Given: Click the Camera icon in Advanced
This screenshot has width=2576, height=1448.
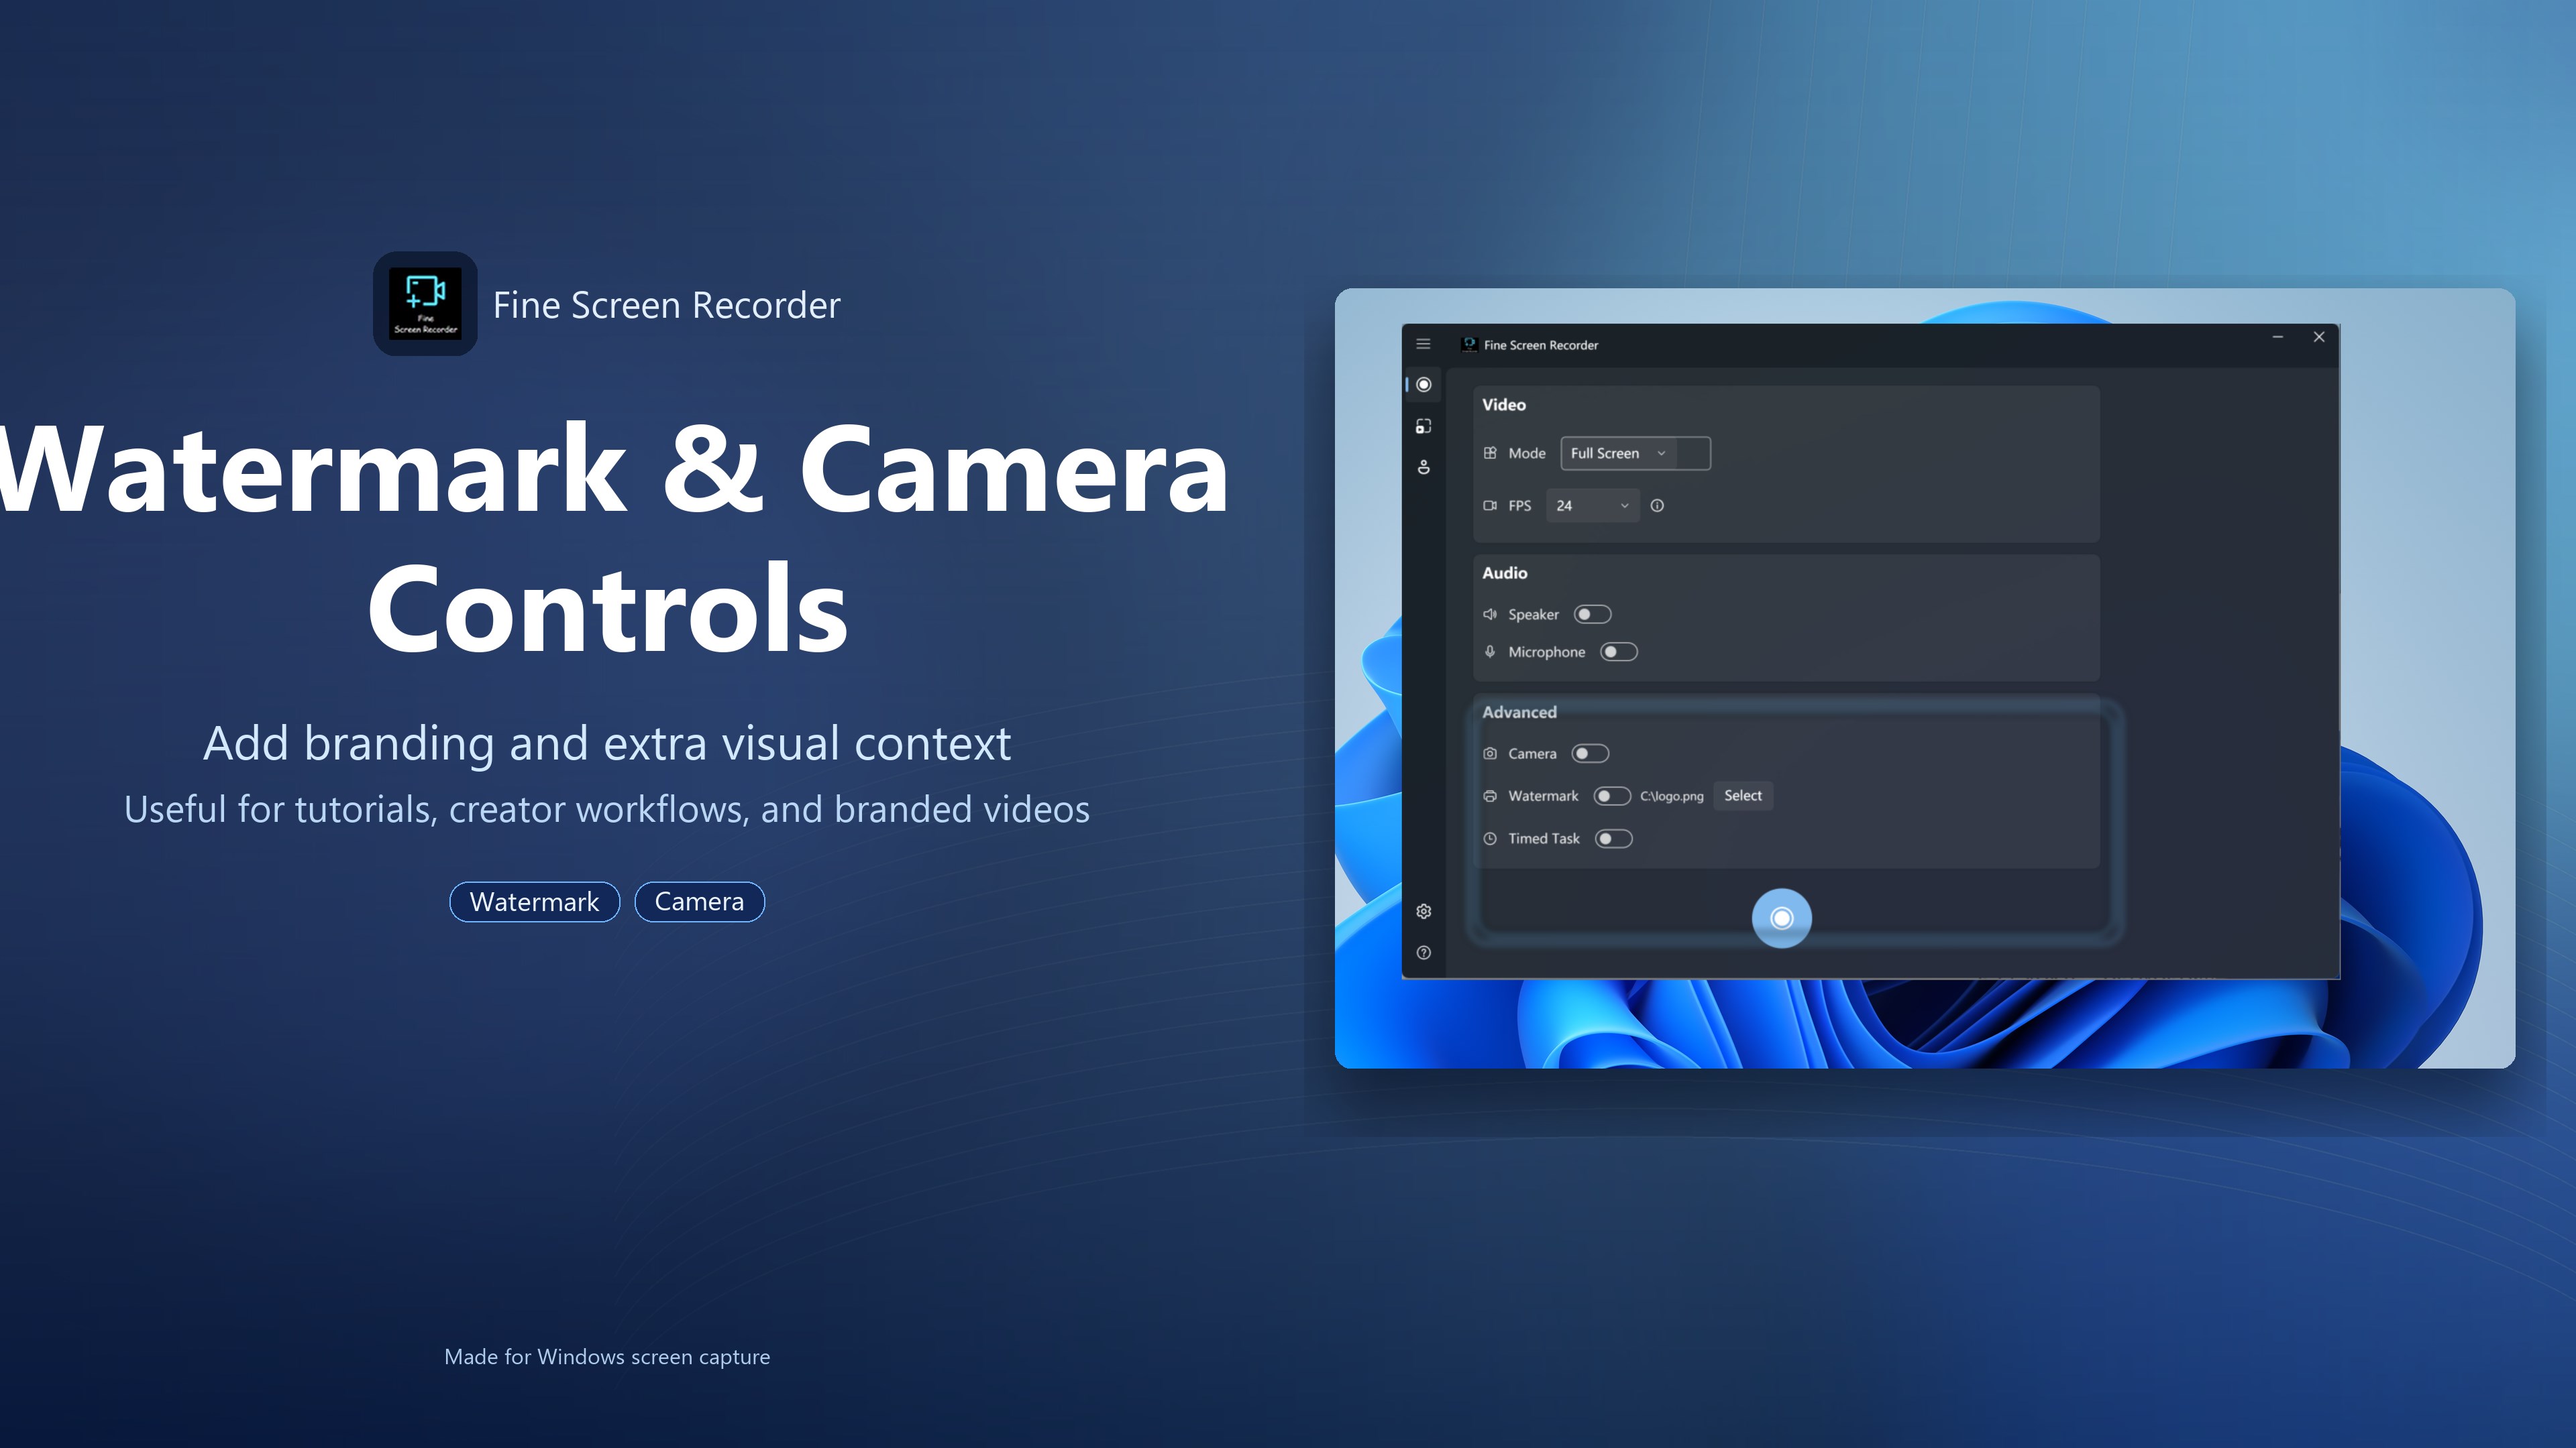Looking at the screenshot, I should (x=1490, y=753).
